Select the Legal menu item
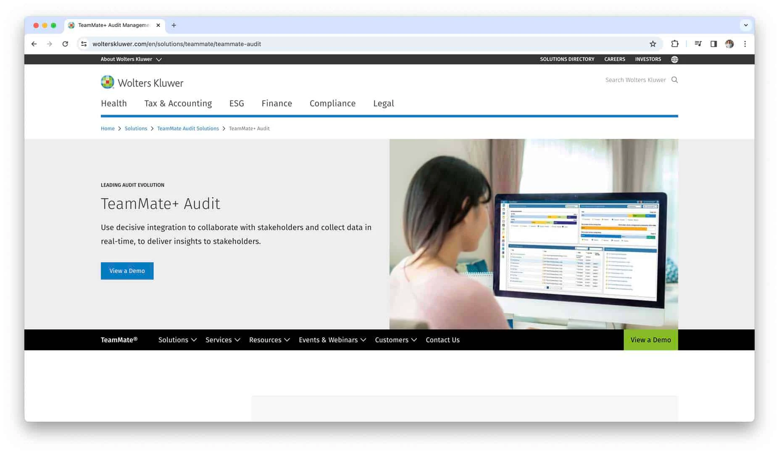Viewport: 779px width, 454px height. tap(384, 103)
